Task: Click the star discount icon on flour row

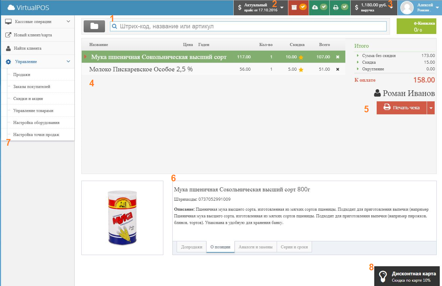Action: tap(300, 57)
